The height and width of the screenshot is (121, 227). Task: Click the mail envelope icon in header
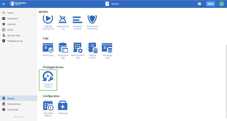tap(199, 4)
